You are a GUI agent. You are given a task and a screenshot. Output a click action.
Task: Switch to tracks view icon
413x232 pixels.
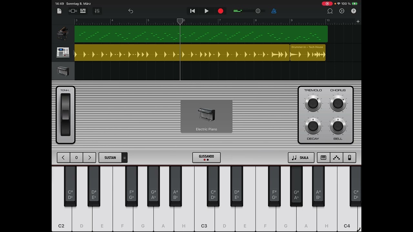pyautogui.click(x=83, y=11)
